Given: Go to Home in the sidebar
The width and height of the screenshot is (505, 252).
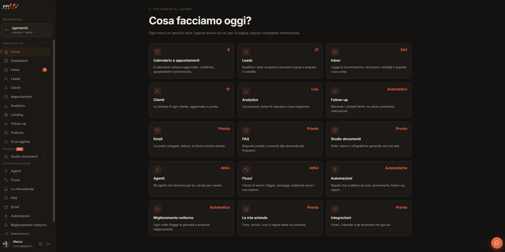Looking at the screenshot, I should [25, 52].
